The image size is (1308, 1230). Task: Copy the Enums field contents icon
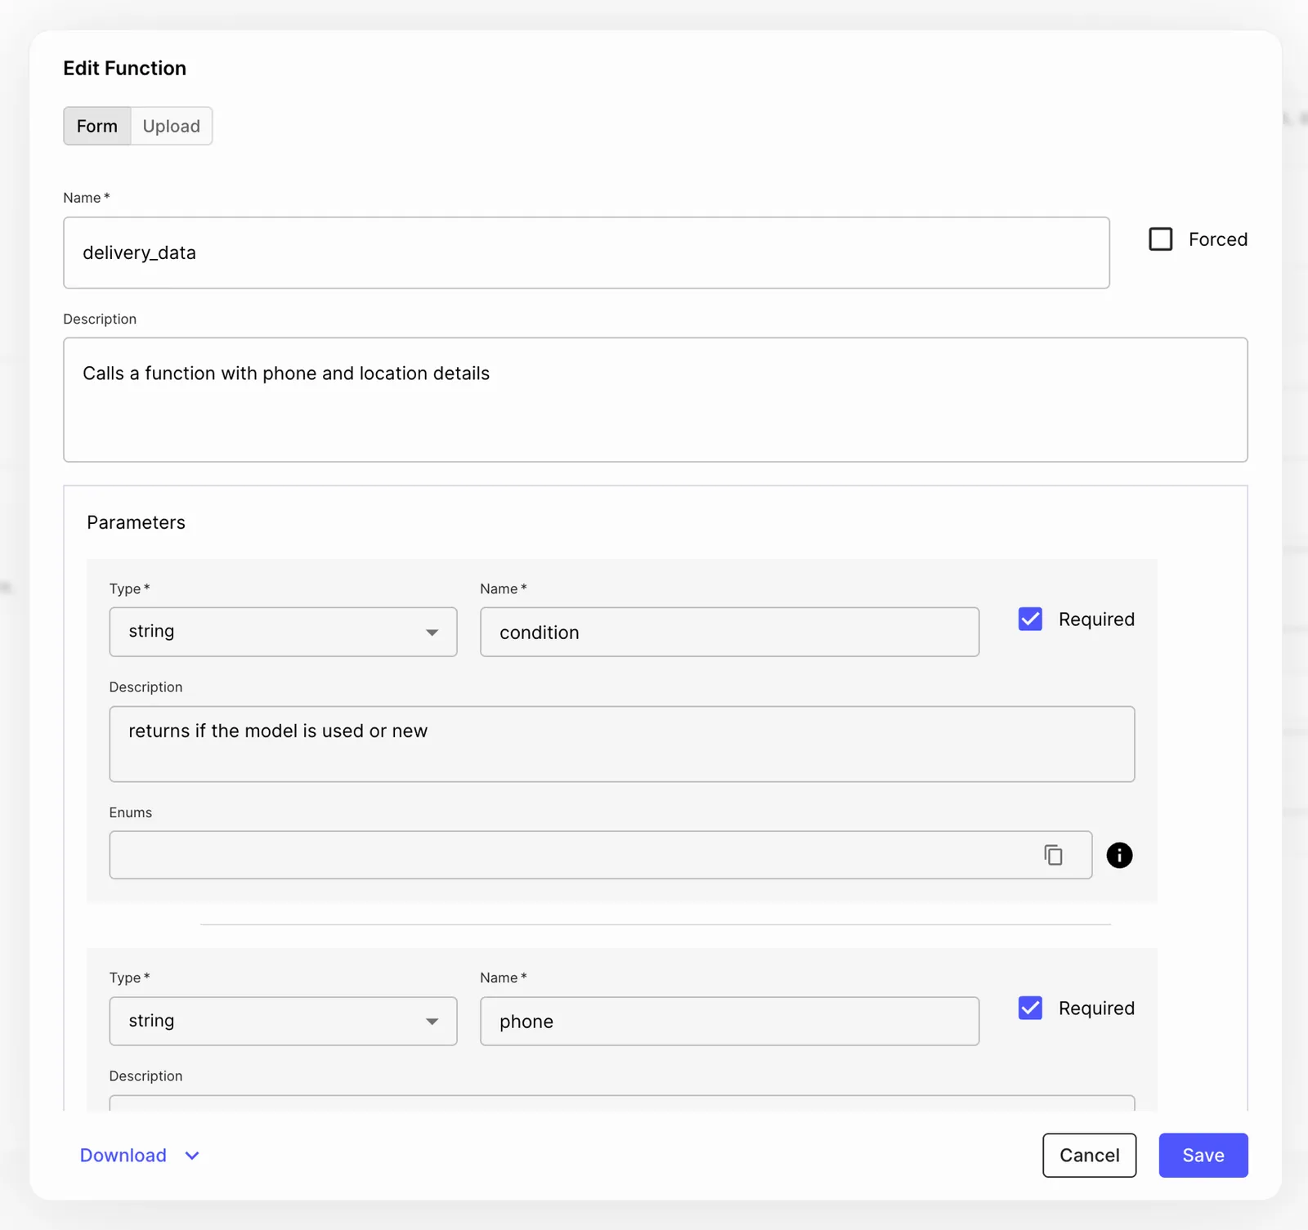point(1053,855)
